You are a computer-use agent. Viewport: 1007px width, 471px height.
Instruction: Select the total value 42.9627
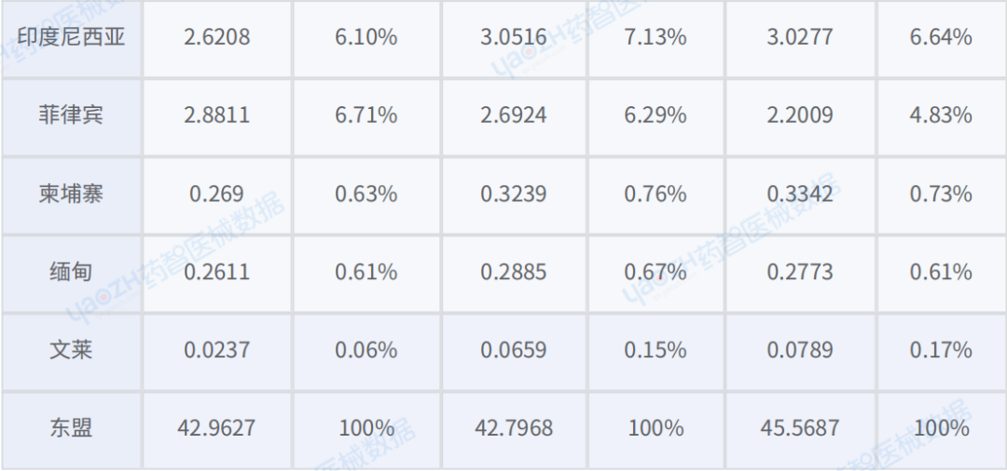pos(217,428)
